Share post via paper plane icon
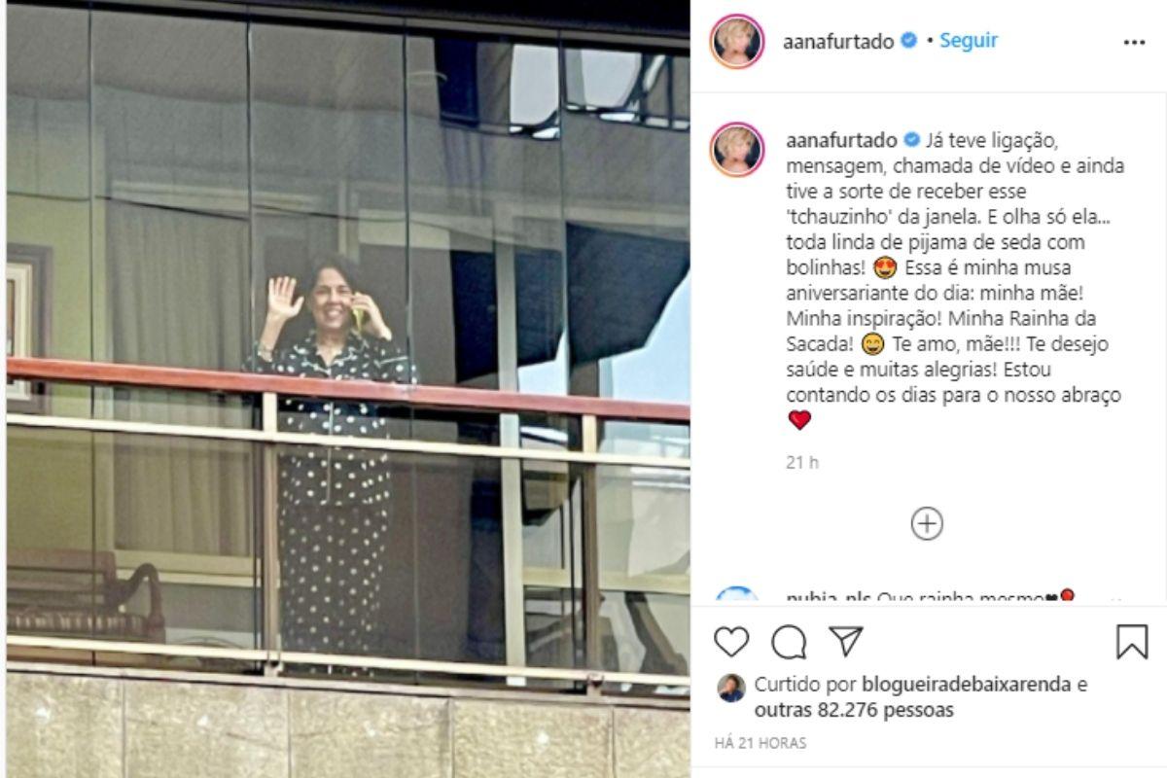 click(x=846, y=641)
